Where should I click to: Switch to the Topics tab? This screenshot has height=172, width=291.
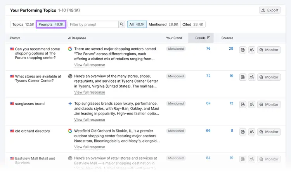23,24
